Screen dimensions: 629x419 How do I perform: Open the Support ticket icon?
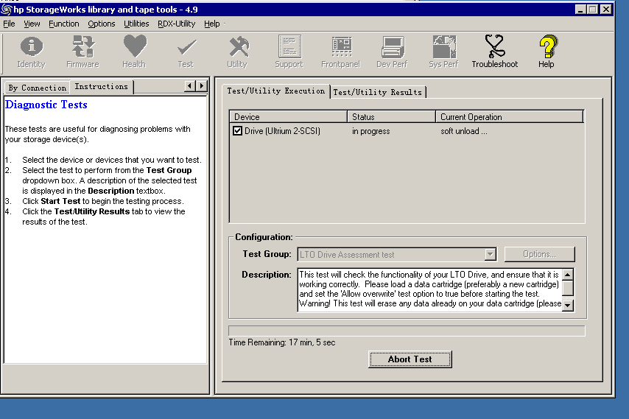pyautogui.click(x=289, y=52)
